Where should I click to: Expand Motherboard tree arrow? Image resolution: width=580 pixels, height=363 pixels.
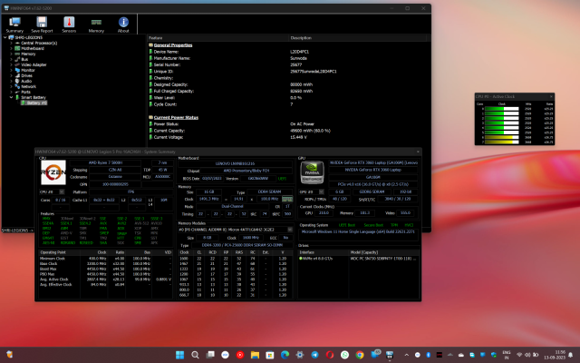[x=11, y=48]
